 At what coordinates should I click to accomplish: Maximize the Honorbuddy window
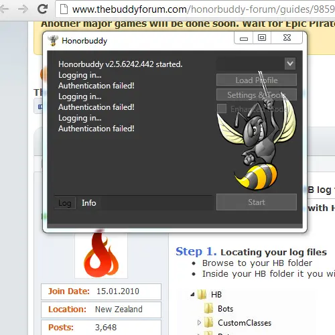(262, 38)
